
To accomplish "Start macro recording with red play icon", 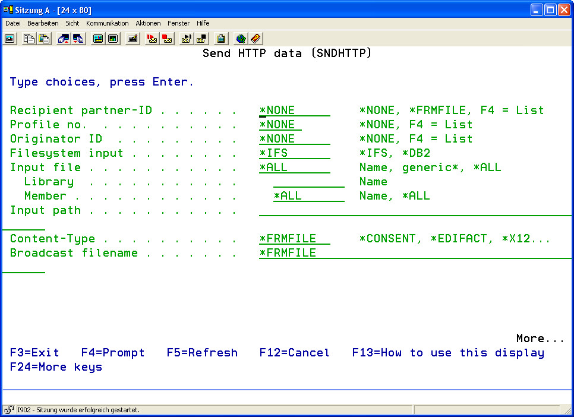I will coord(152,39).
